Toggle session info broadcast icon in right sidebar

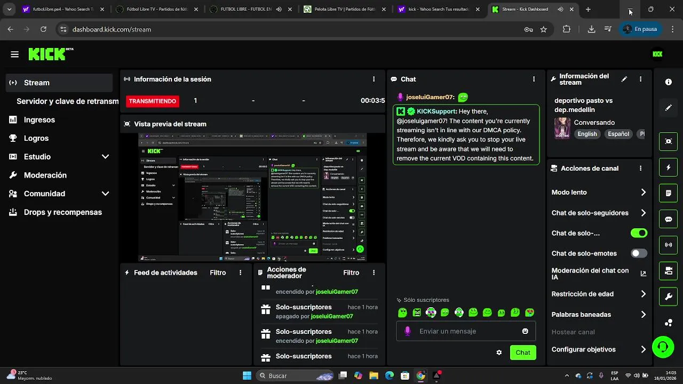pyautogui.click(x=669, y=245)
